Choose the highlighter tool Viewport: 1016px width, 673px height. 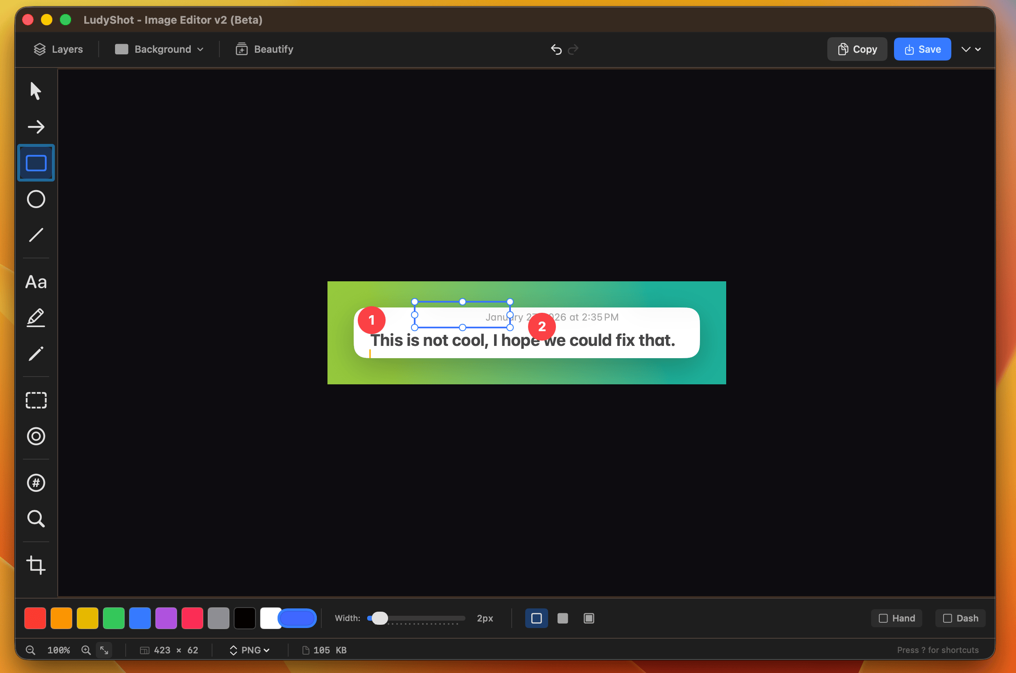point(36,317)
